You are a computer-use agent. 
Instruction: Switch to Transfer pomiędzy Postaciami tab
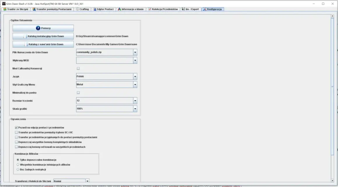52,9
